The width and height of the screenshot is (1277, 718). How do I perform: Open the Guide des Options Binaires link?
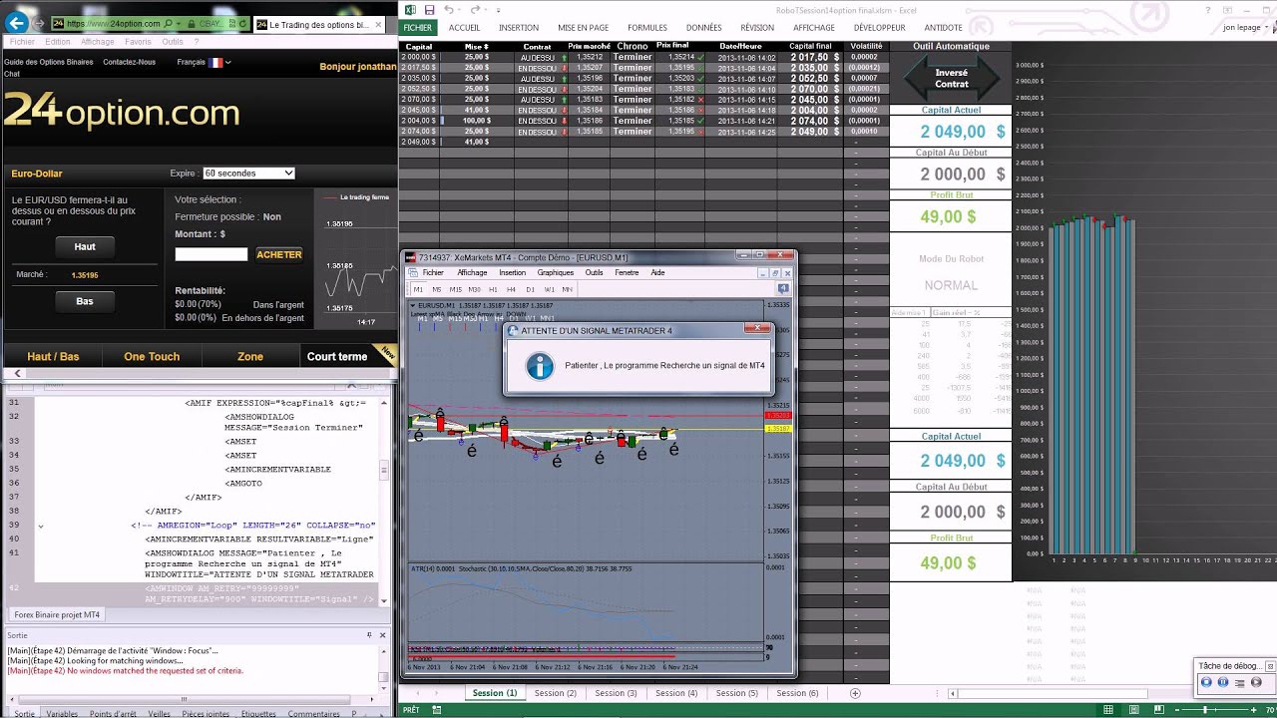pyautogui.click(x=49, y=62)
